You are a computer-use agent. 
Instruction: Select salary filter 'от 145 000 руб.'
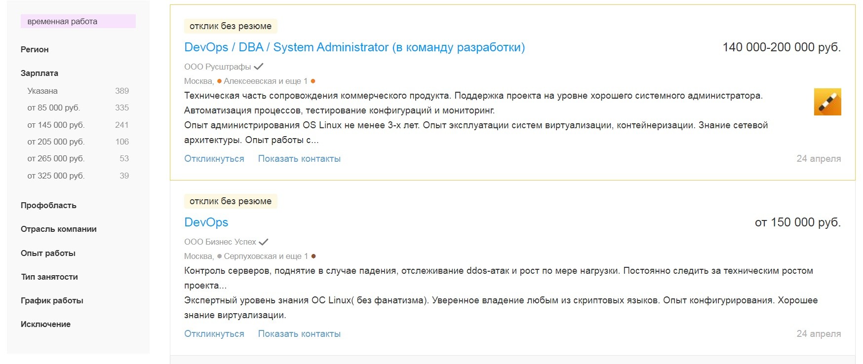click(x=56, y=125)
